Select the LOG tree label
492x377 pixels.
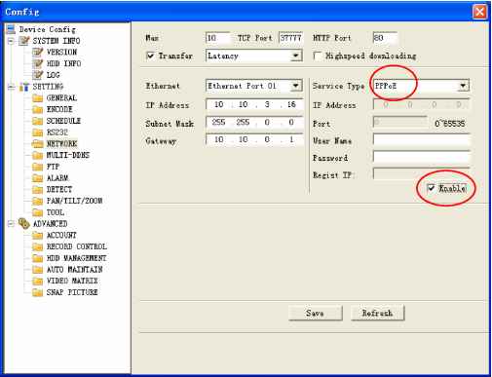(53, 75)
